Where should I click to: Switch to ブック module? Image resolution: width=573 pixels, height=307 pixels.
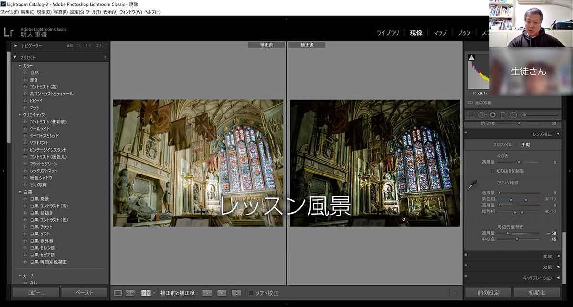pyautogui.click(x=464, y=33)
